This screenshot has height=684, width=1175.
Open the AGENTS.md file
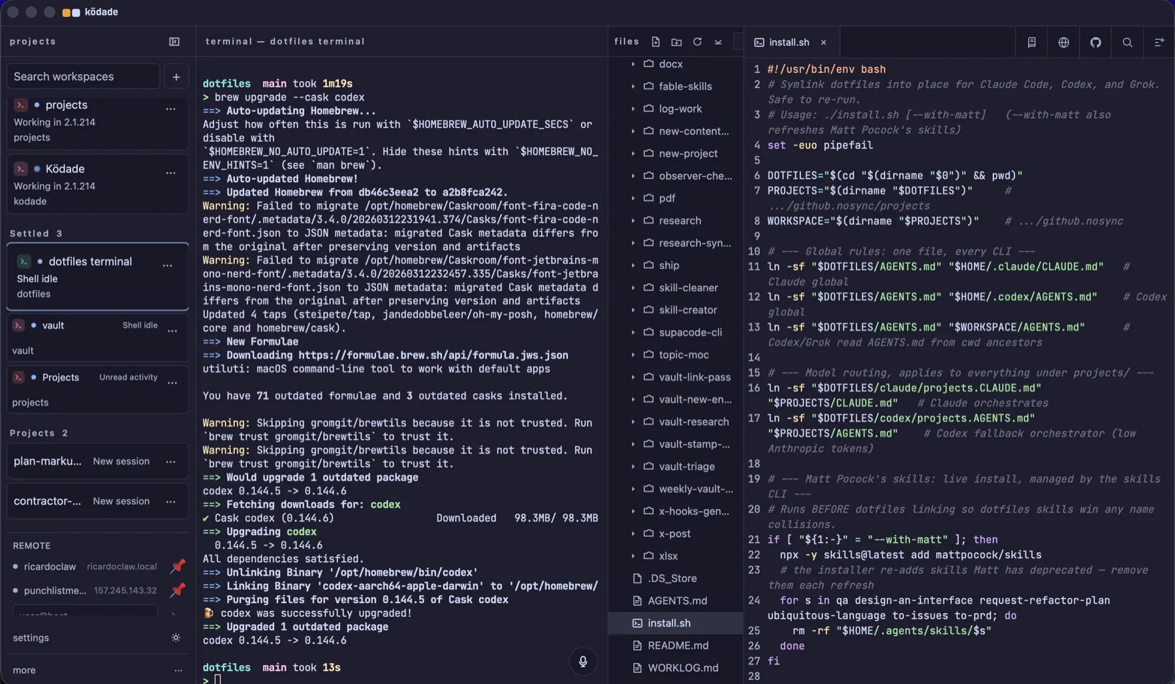675,600
